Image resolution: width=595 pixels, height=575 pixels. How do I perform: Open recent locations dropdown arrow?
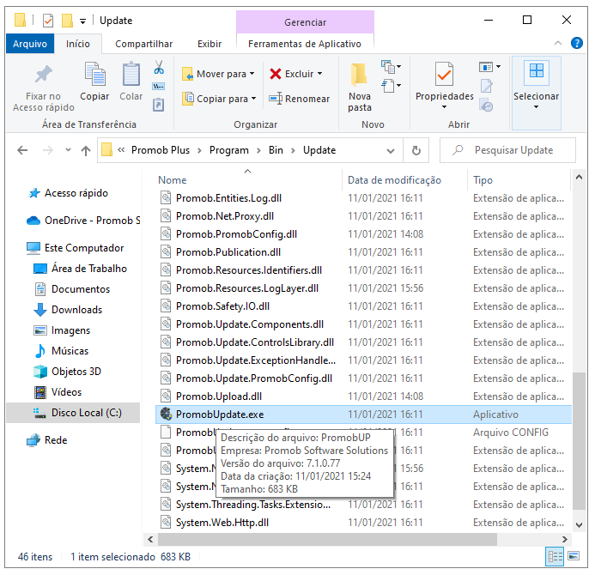click(x=68, y=150)
